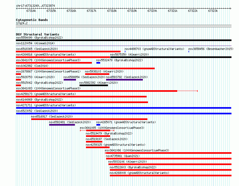Click nsv4271711 gnomADStructuralVariants label
The height and width of the screenshot is (186, 239).
tap(46, 105)
